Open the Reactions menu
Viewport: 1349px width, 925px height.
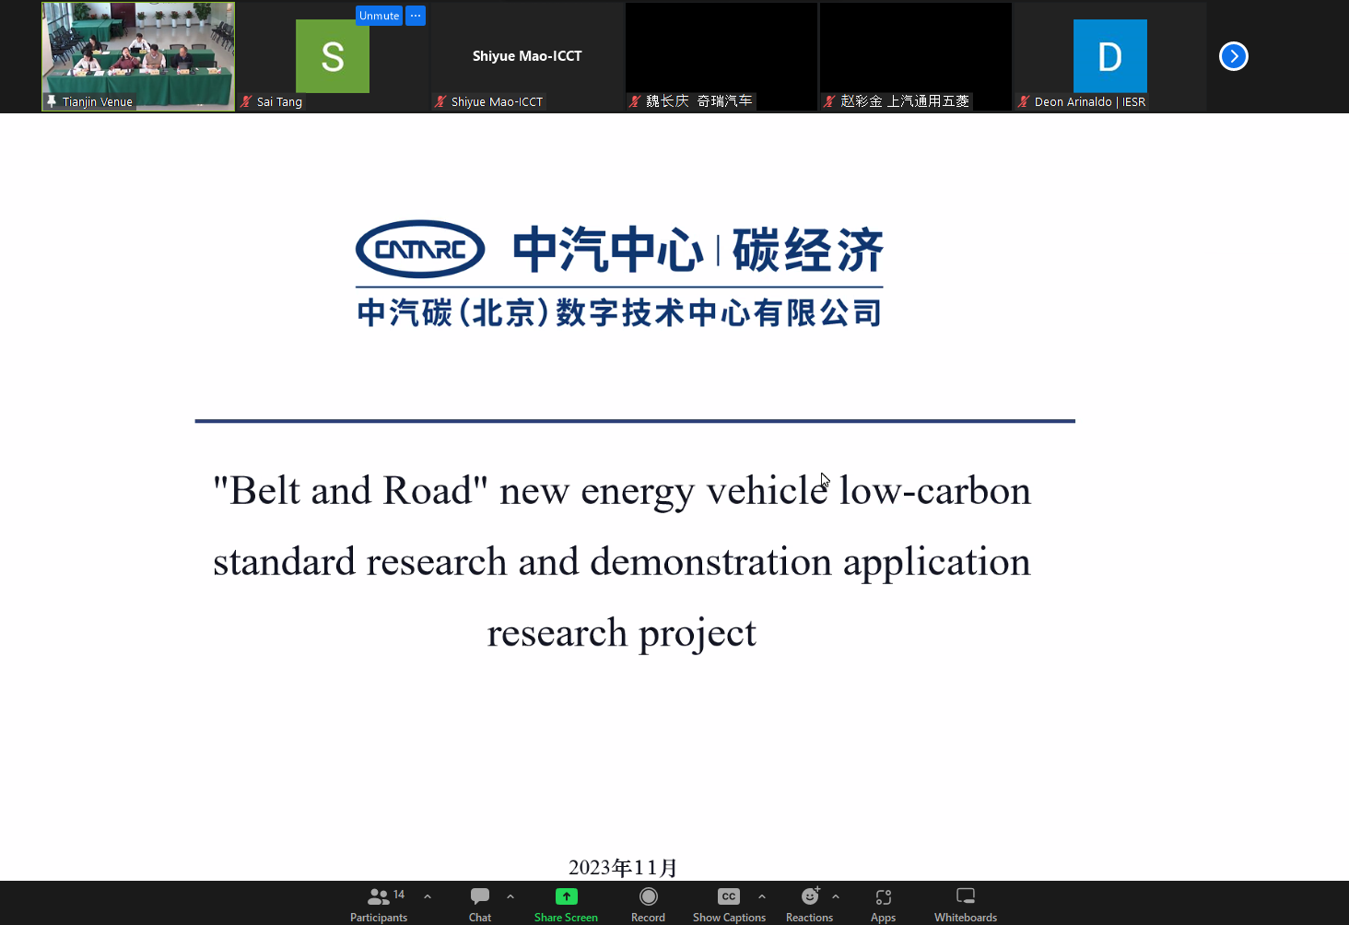point(809,904)
